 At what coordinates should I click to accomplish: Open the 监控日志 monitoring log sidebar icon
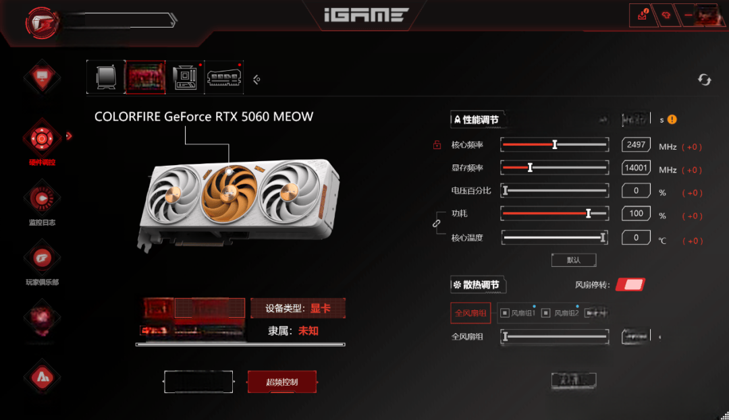pos(42,198)
